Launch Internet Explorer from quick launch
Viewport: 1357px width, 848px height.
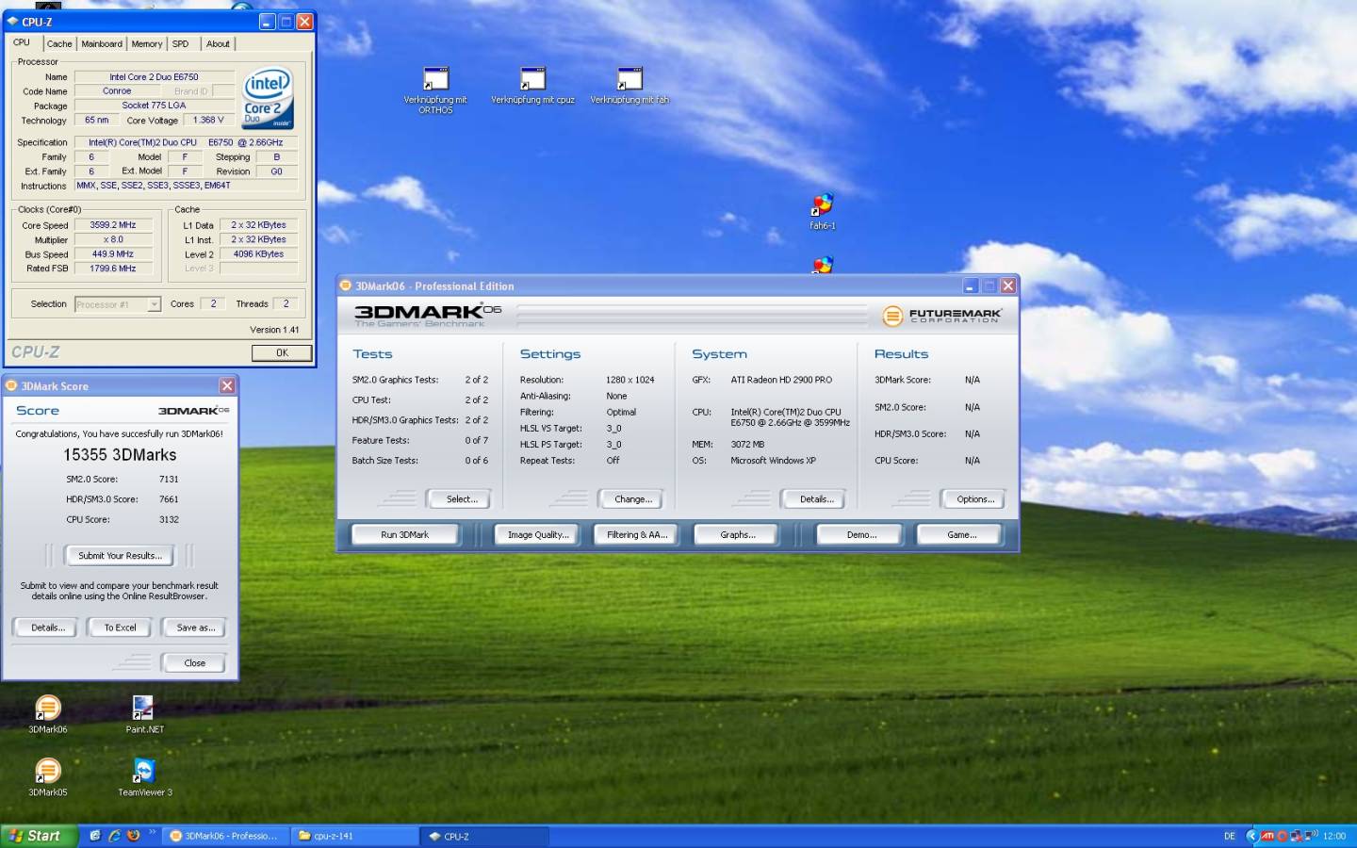114,836
